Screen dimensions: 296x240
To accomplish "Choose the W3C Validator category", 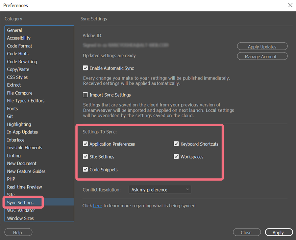I will click(x=21, y=210).
